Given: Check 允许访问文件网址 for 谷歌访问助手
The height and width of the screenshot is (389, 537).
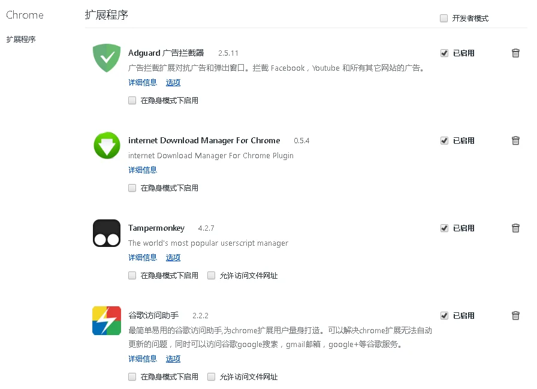Looking at the screenshot, I should pos(212,376).
